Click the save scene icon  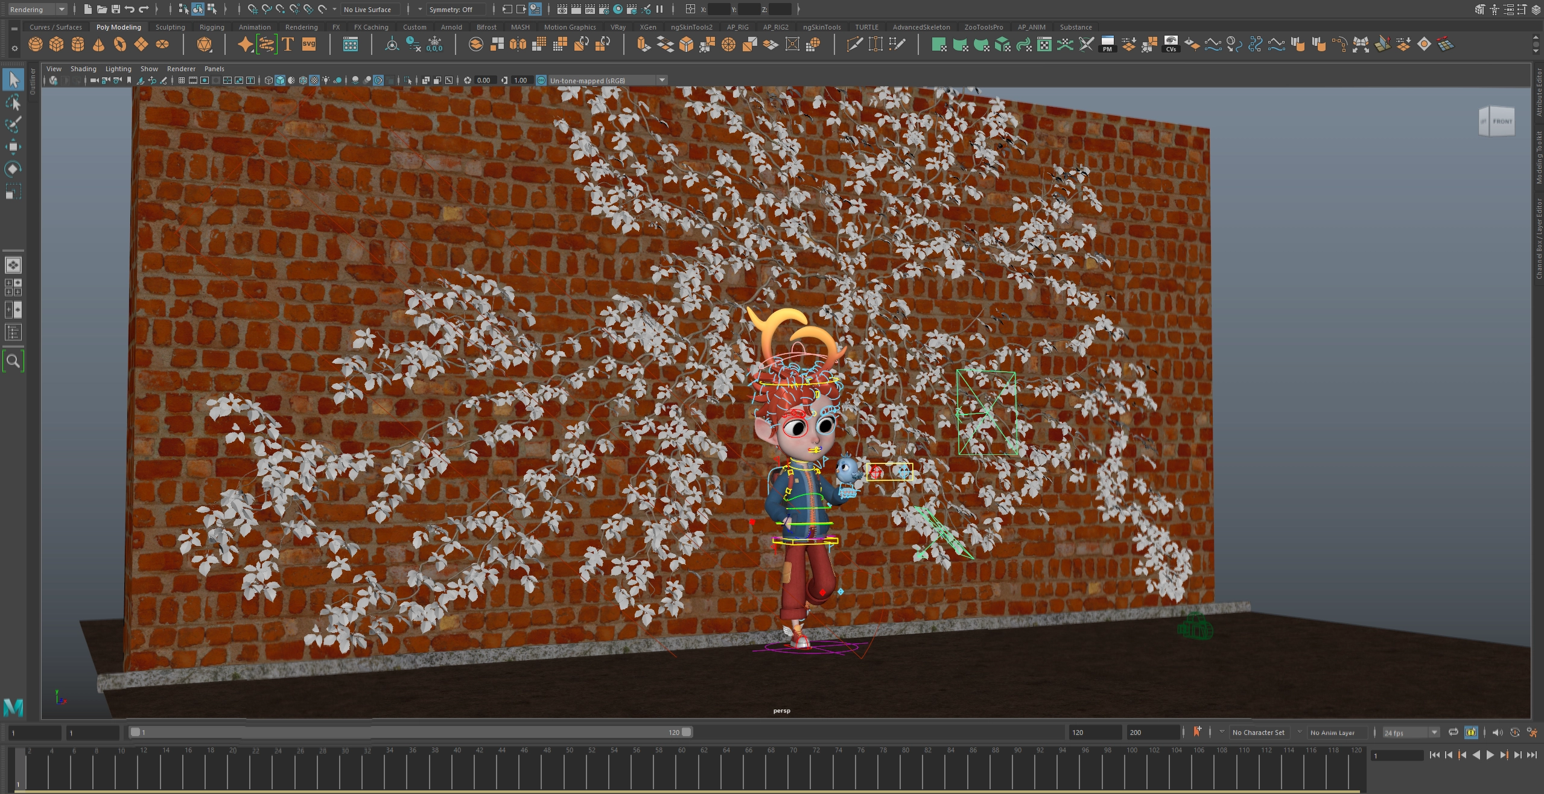click(x=116, y=9)
